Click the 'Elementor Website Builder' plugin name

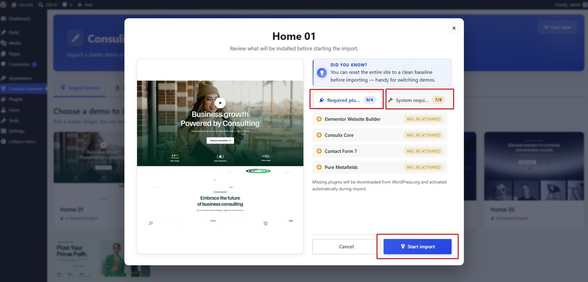(352, 119)
